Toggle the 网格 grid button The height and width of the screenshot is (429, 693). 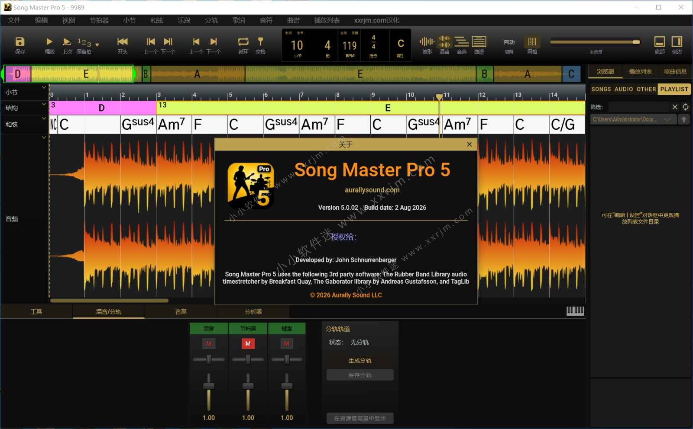[x=532, y=42]
